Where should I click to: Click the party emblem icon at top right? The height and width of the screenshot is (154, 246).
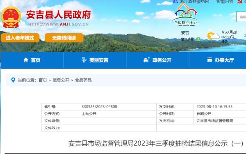coord(240,2)
